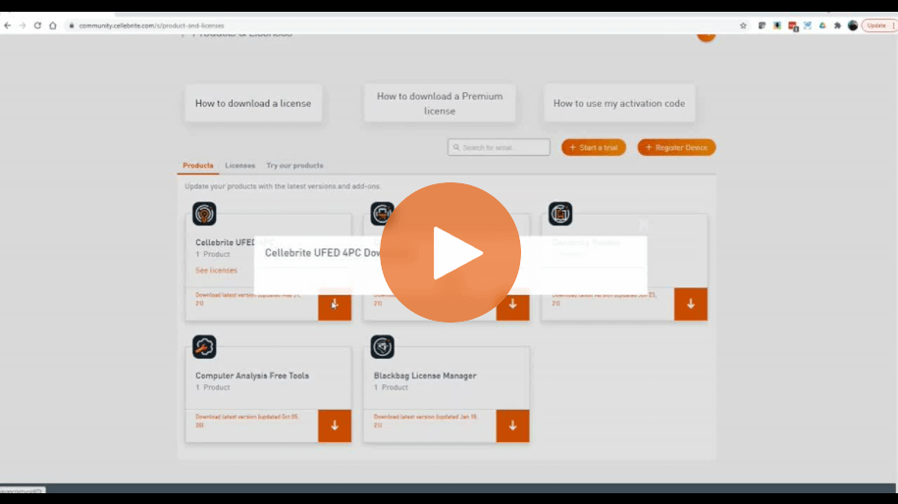
Task: Click the Start a trial button
Action: (594, 148)
